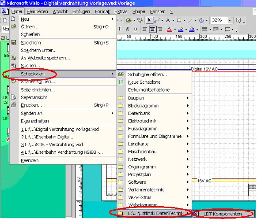
Task: Open Connector tool dropdown arrow
Action: click(x=162, y=21)
